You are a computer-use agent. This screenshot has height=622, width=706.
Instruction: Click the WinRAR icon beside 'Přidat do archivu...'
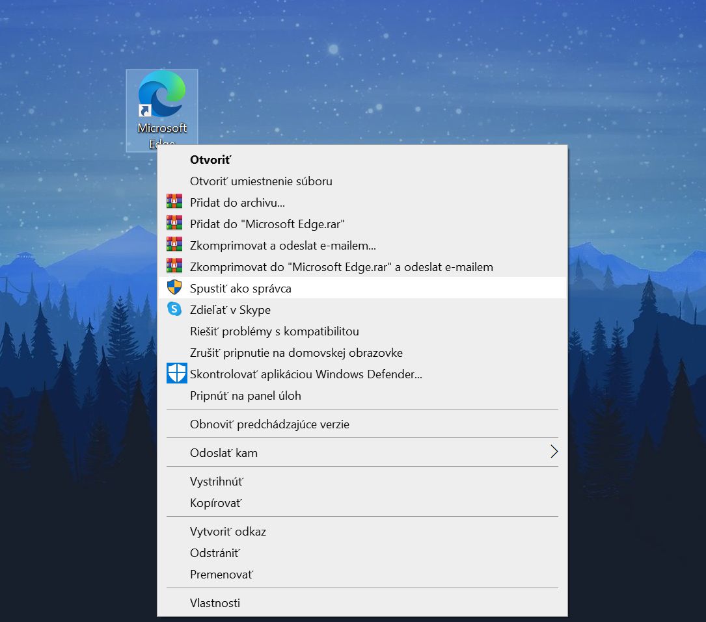tap(174, 201)
